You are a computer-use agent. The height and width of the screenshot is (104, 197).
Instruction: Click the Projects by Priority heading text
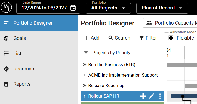pos(111,53)
